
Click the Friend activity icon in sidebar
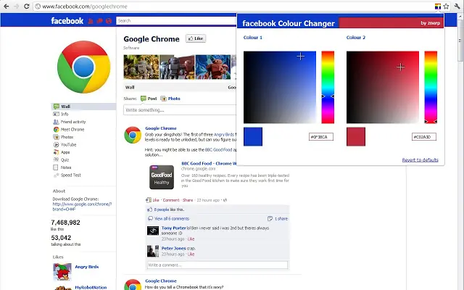coord(56,122)
